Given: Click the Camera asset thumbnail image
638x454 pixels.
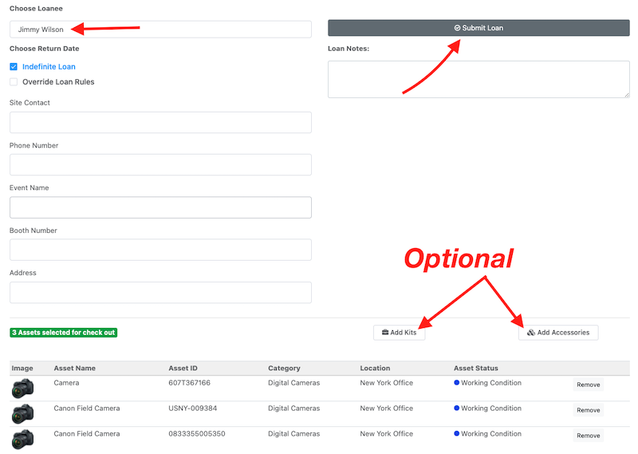Looking at the screenshot, I should (x=23, y=389).
